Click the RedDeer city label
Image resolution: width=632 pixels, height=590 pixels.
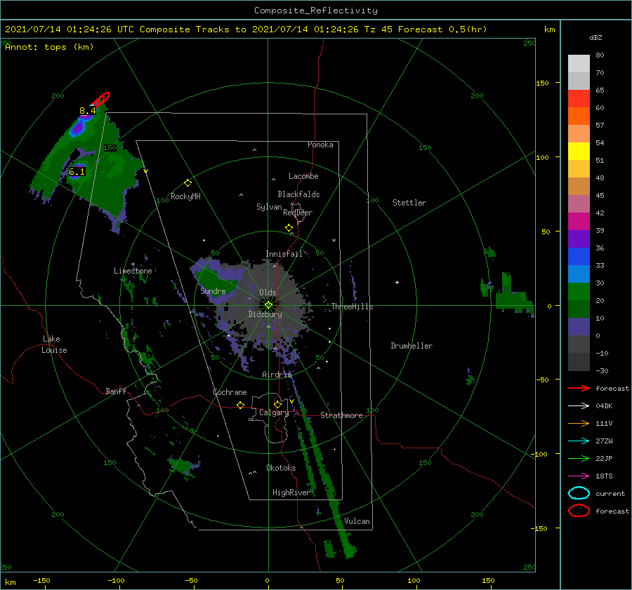[298, 213]
